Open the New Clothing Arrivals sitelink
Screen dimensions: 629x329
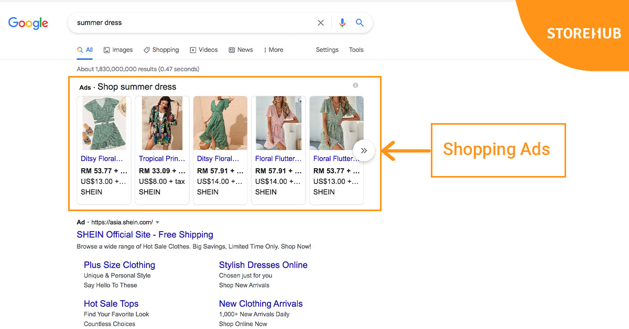[261, 304]
